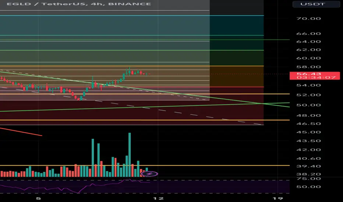343x202 pixels.
Task: Click the 60.00 price axis label
Action: 308,58
